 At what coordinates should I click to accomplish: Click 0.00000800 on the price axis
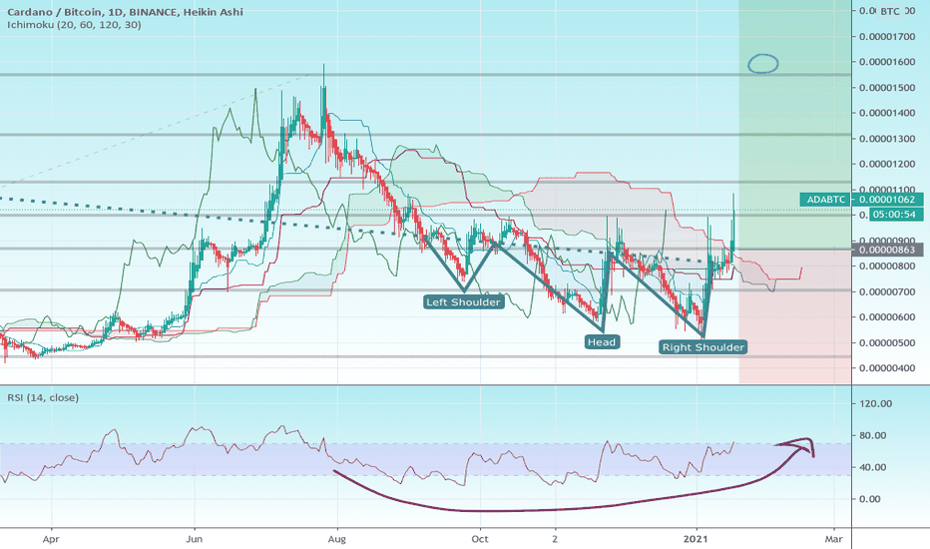pos(887,266)
